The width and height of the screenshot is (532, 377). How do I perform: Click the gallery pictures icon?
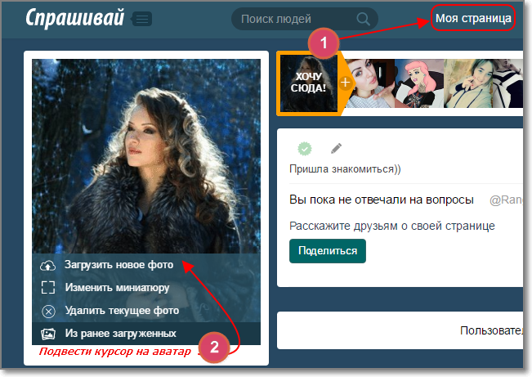click(x=48, y=334)
